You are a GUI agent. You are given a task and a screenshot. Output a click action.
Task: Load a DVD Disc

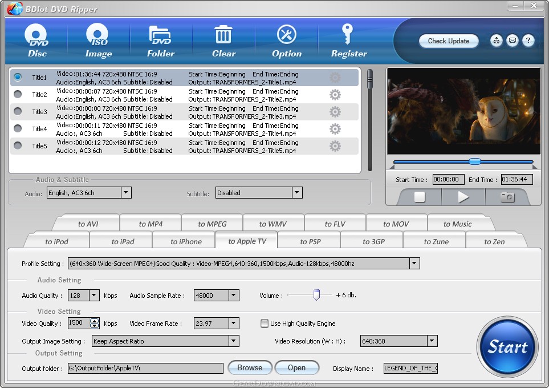point(36,41)
